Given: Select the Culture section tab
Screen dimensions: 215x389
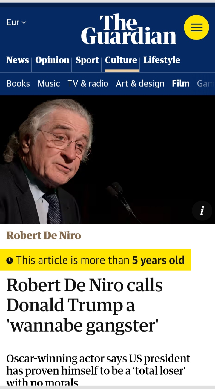Looking at the screenshot, I should pos(121,60).
